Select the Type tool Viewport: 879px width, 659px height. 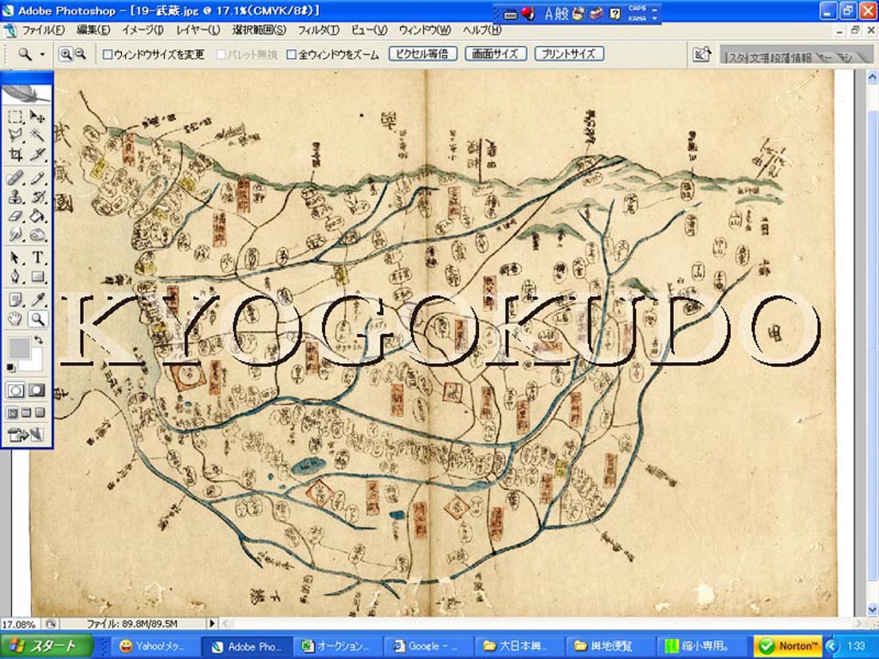38,257
